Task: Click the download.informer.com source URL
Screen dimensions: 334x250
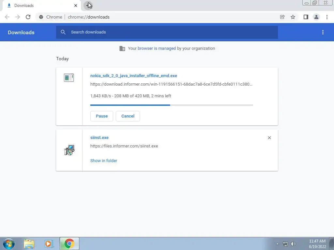Action: 171,84
